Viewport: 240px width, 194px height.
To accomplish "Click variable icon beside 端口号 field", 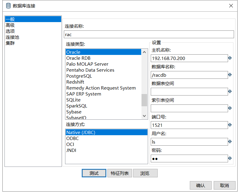I will [230, 125].
